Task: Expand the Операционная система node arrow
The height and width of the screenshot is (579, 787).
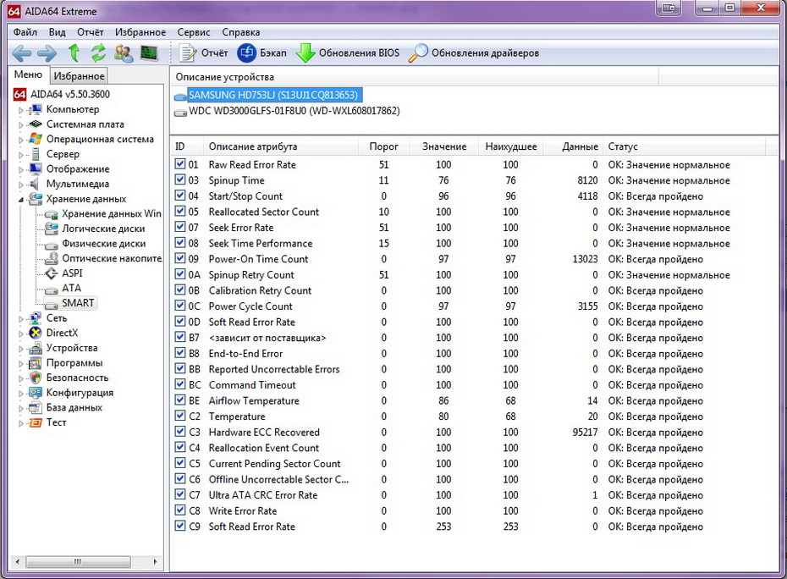Action: point(21,141)
